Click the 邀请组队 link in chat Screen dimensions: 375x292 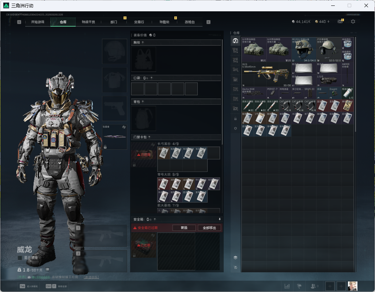tap(91, 277)
